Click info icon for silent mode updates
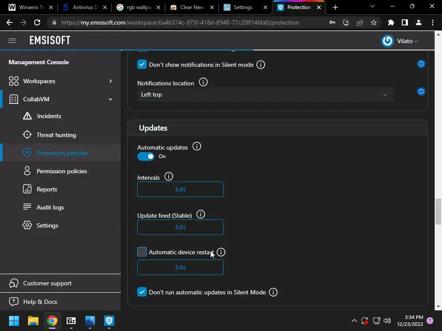This screenshot has width=442, height=331. (273, 292)
